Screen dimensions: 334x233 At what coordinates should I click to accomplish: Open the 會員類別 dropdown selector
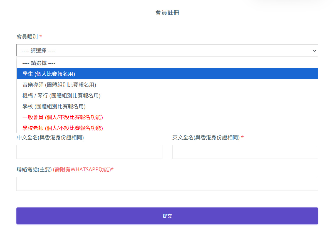click(x=167, y=51)
